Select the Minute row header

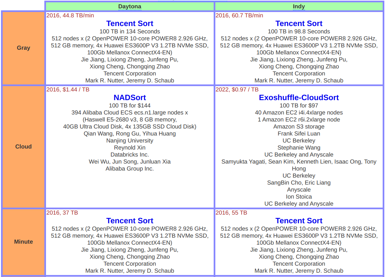click(x=23, y=242)
